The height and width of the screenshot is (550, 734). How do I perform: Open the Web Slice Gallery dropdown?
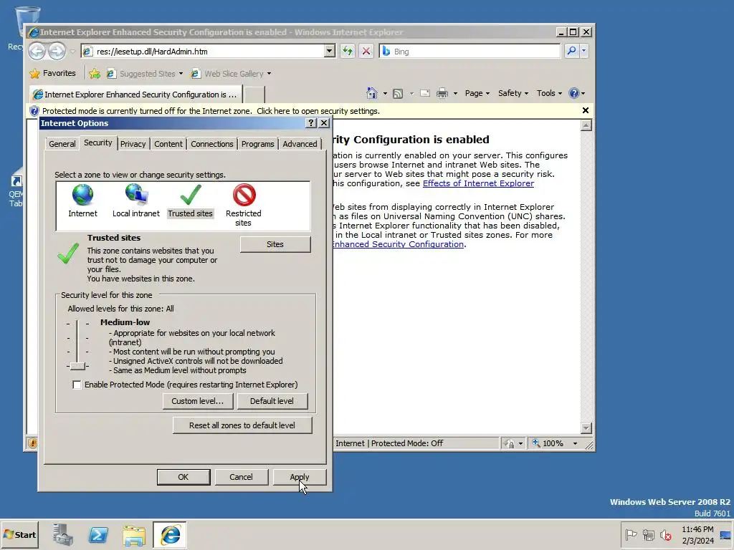coord(270,74)
